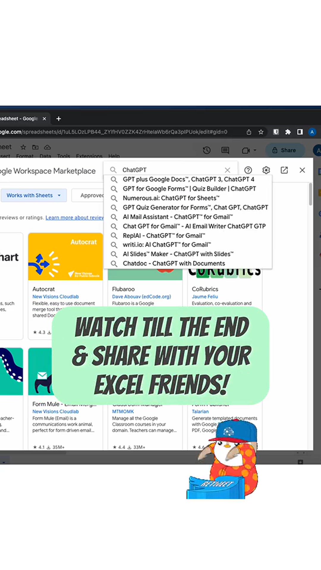Close the Workspace Marketplace dialog
Screen dimensions: 321x570
pos(302,170)
